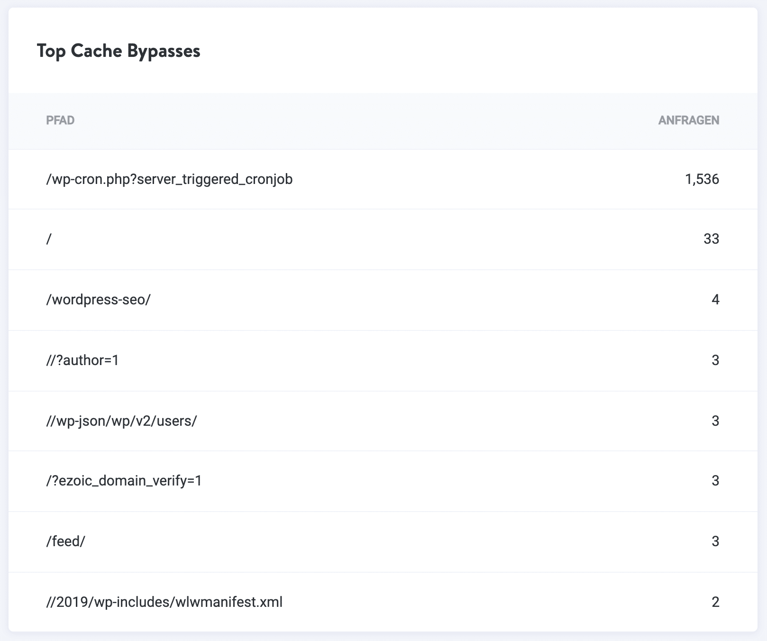Select the /wp-cron.php?server_triggered_cronjob path entry
Image resolution: width=767 pixels, height=641 pixels.
point(169,179)
